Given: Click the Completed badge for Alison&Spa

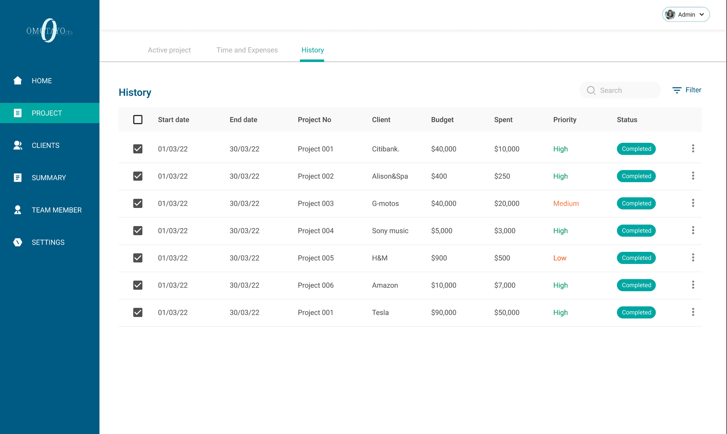Looking at the screenshot, I should pos(636,176).
